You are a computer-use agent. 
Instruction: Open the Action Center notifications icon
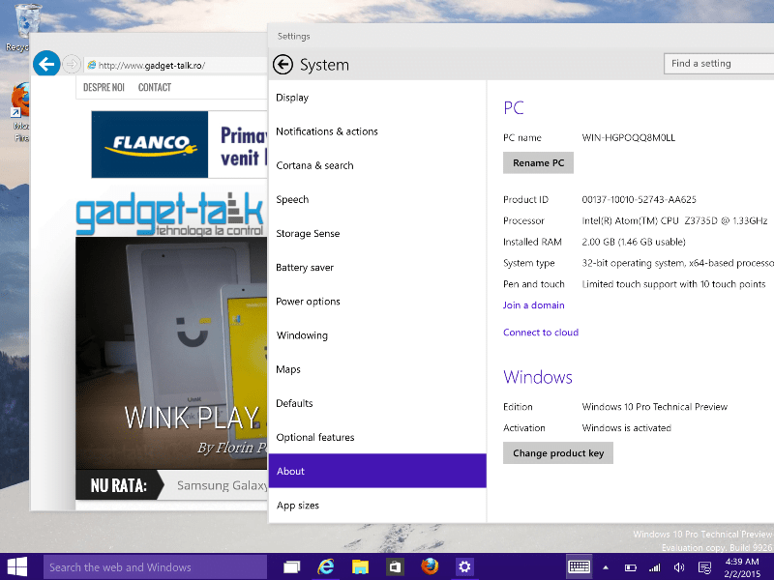point(705,567)
